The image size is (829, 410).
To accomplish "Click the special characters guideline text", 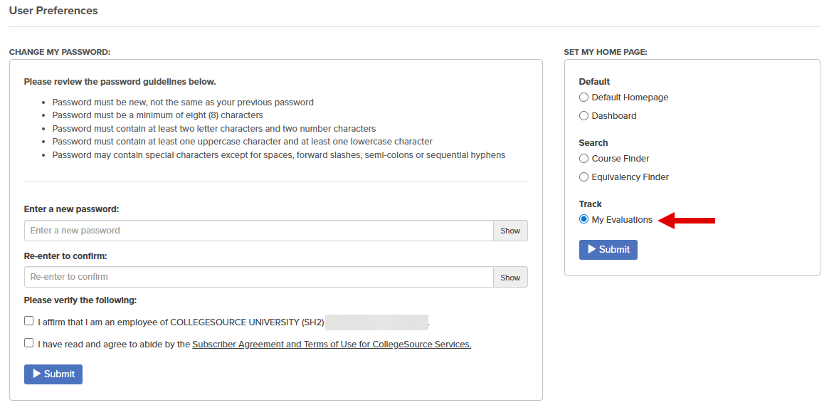I will pos(279,156).
